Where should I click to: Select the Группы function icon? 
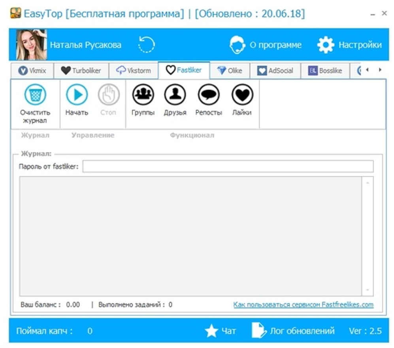pos(143,95)
